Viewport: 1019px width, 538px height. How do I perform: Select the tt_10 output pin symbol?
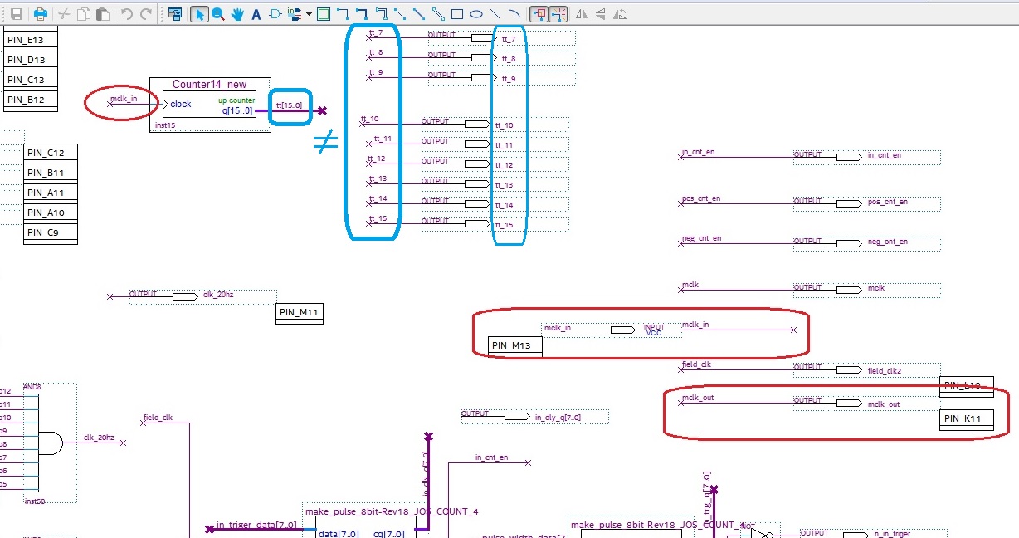tap(476, 124)
